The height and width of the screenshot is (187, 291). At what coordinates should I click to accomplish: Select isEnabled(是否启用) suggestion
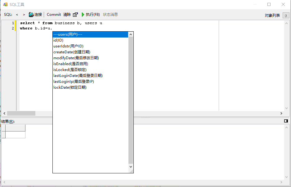(x=90, y=64)
